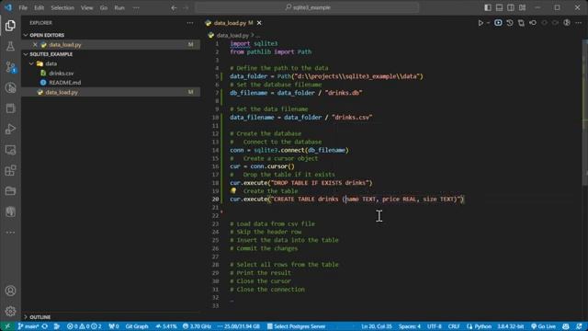The height and width of the screenshot is (331, 588).
Task: Open the Testing flask view
Action: click(x=10, y=46)
